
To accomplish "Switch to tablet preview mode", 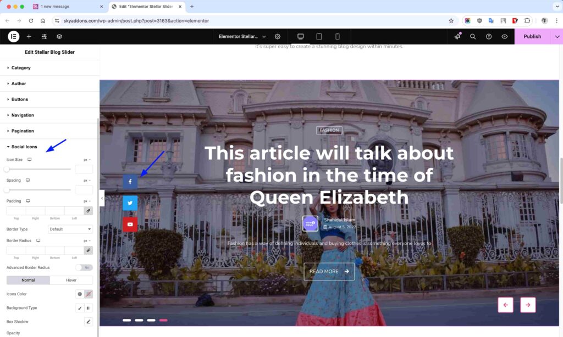I will tap(319, 36).
